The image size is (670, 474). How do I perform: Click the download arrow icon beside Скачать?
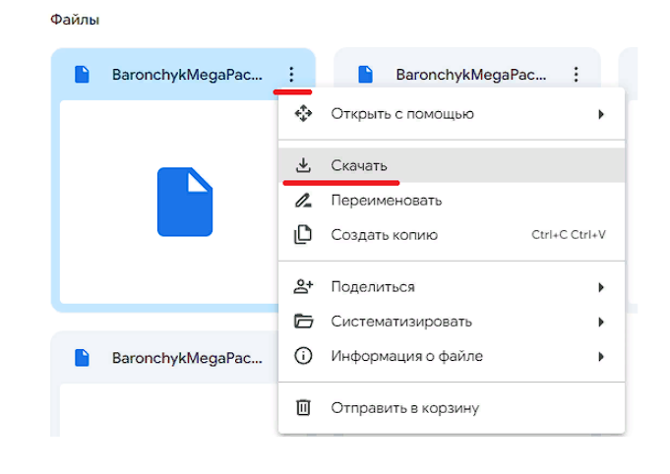(303, 166)
